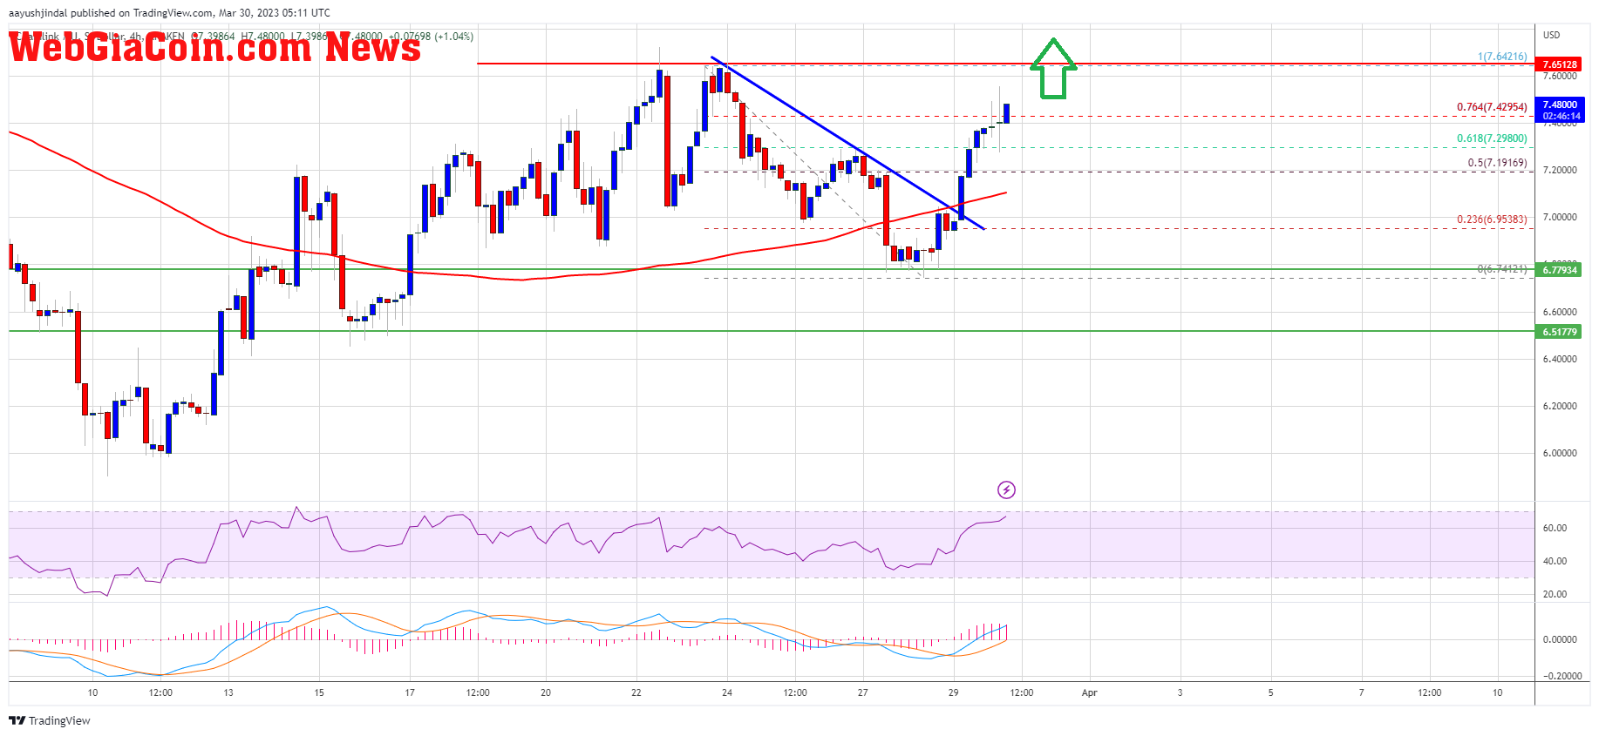Click the Fibonacci label 1(7.64216)
Image resolution: width=1599 pixels, height=736 pixels.
(x=1502, y=57)
